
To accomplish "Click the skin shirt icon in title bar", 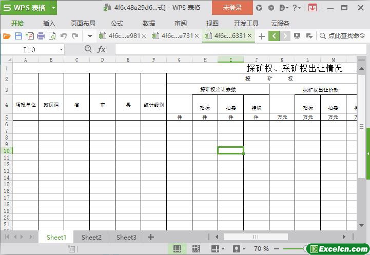I will (x=259, y=8).
